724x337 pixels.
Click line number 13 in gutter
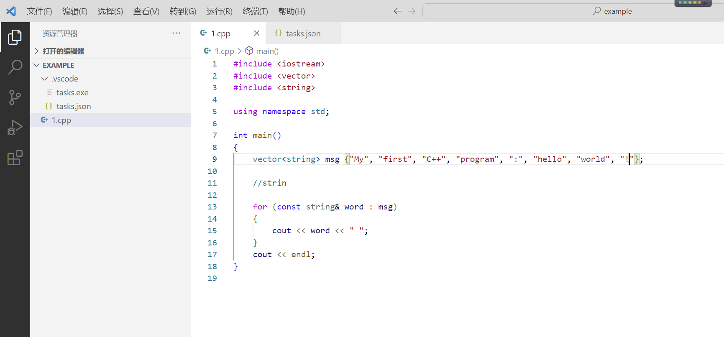212,207
